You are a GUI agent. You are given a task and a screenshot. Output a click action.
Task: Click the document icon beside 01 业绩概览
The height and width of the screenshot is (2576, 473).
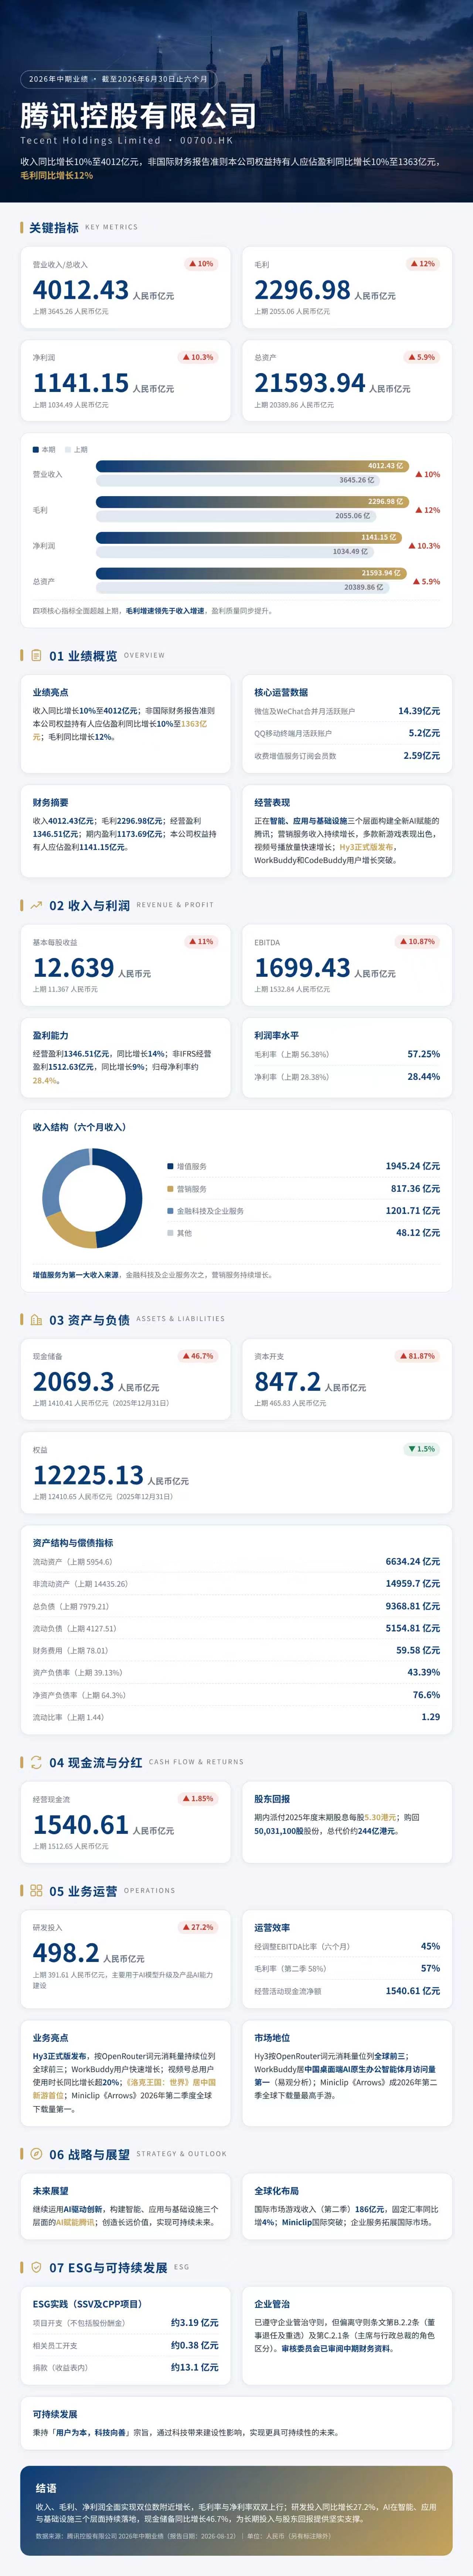click(36, 656)
